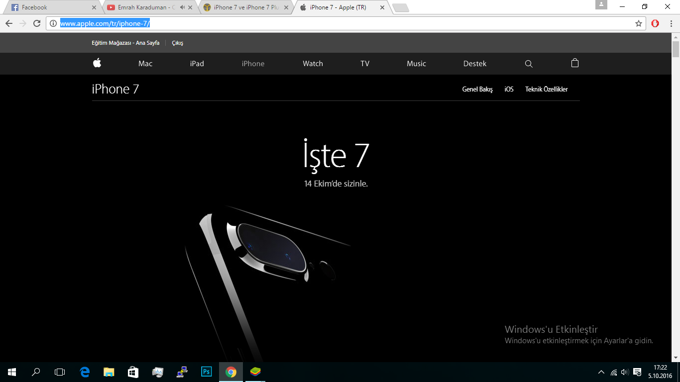Open the Action Center notifications icon
The width and height of the screenshot is (680, 382).
pos(637,372)
